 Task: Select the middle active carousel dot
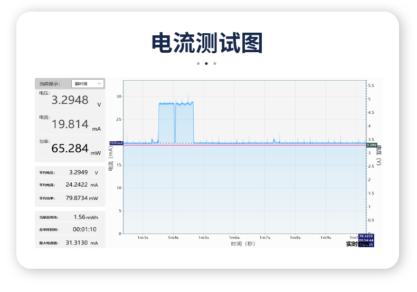coord(206,63)
